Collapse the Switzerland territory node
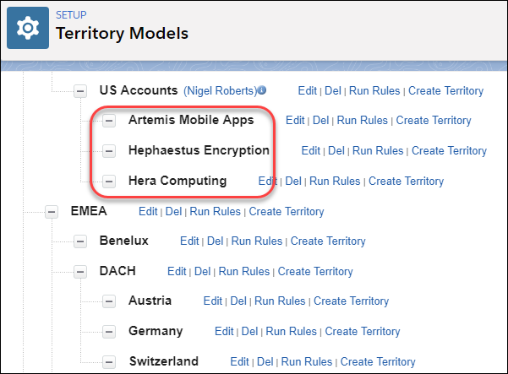This screenshot has height=374, width=508. (x=109, y=361)
